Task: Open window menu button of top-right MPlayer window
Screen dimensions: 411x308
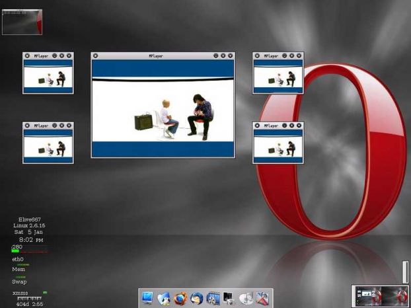Action: (257, 56)
